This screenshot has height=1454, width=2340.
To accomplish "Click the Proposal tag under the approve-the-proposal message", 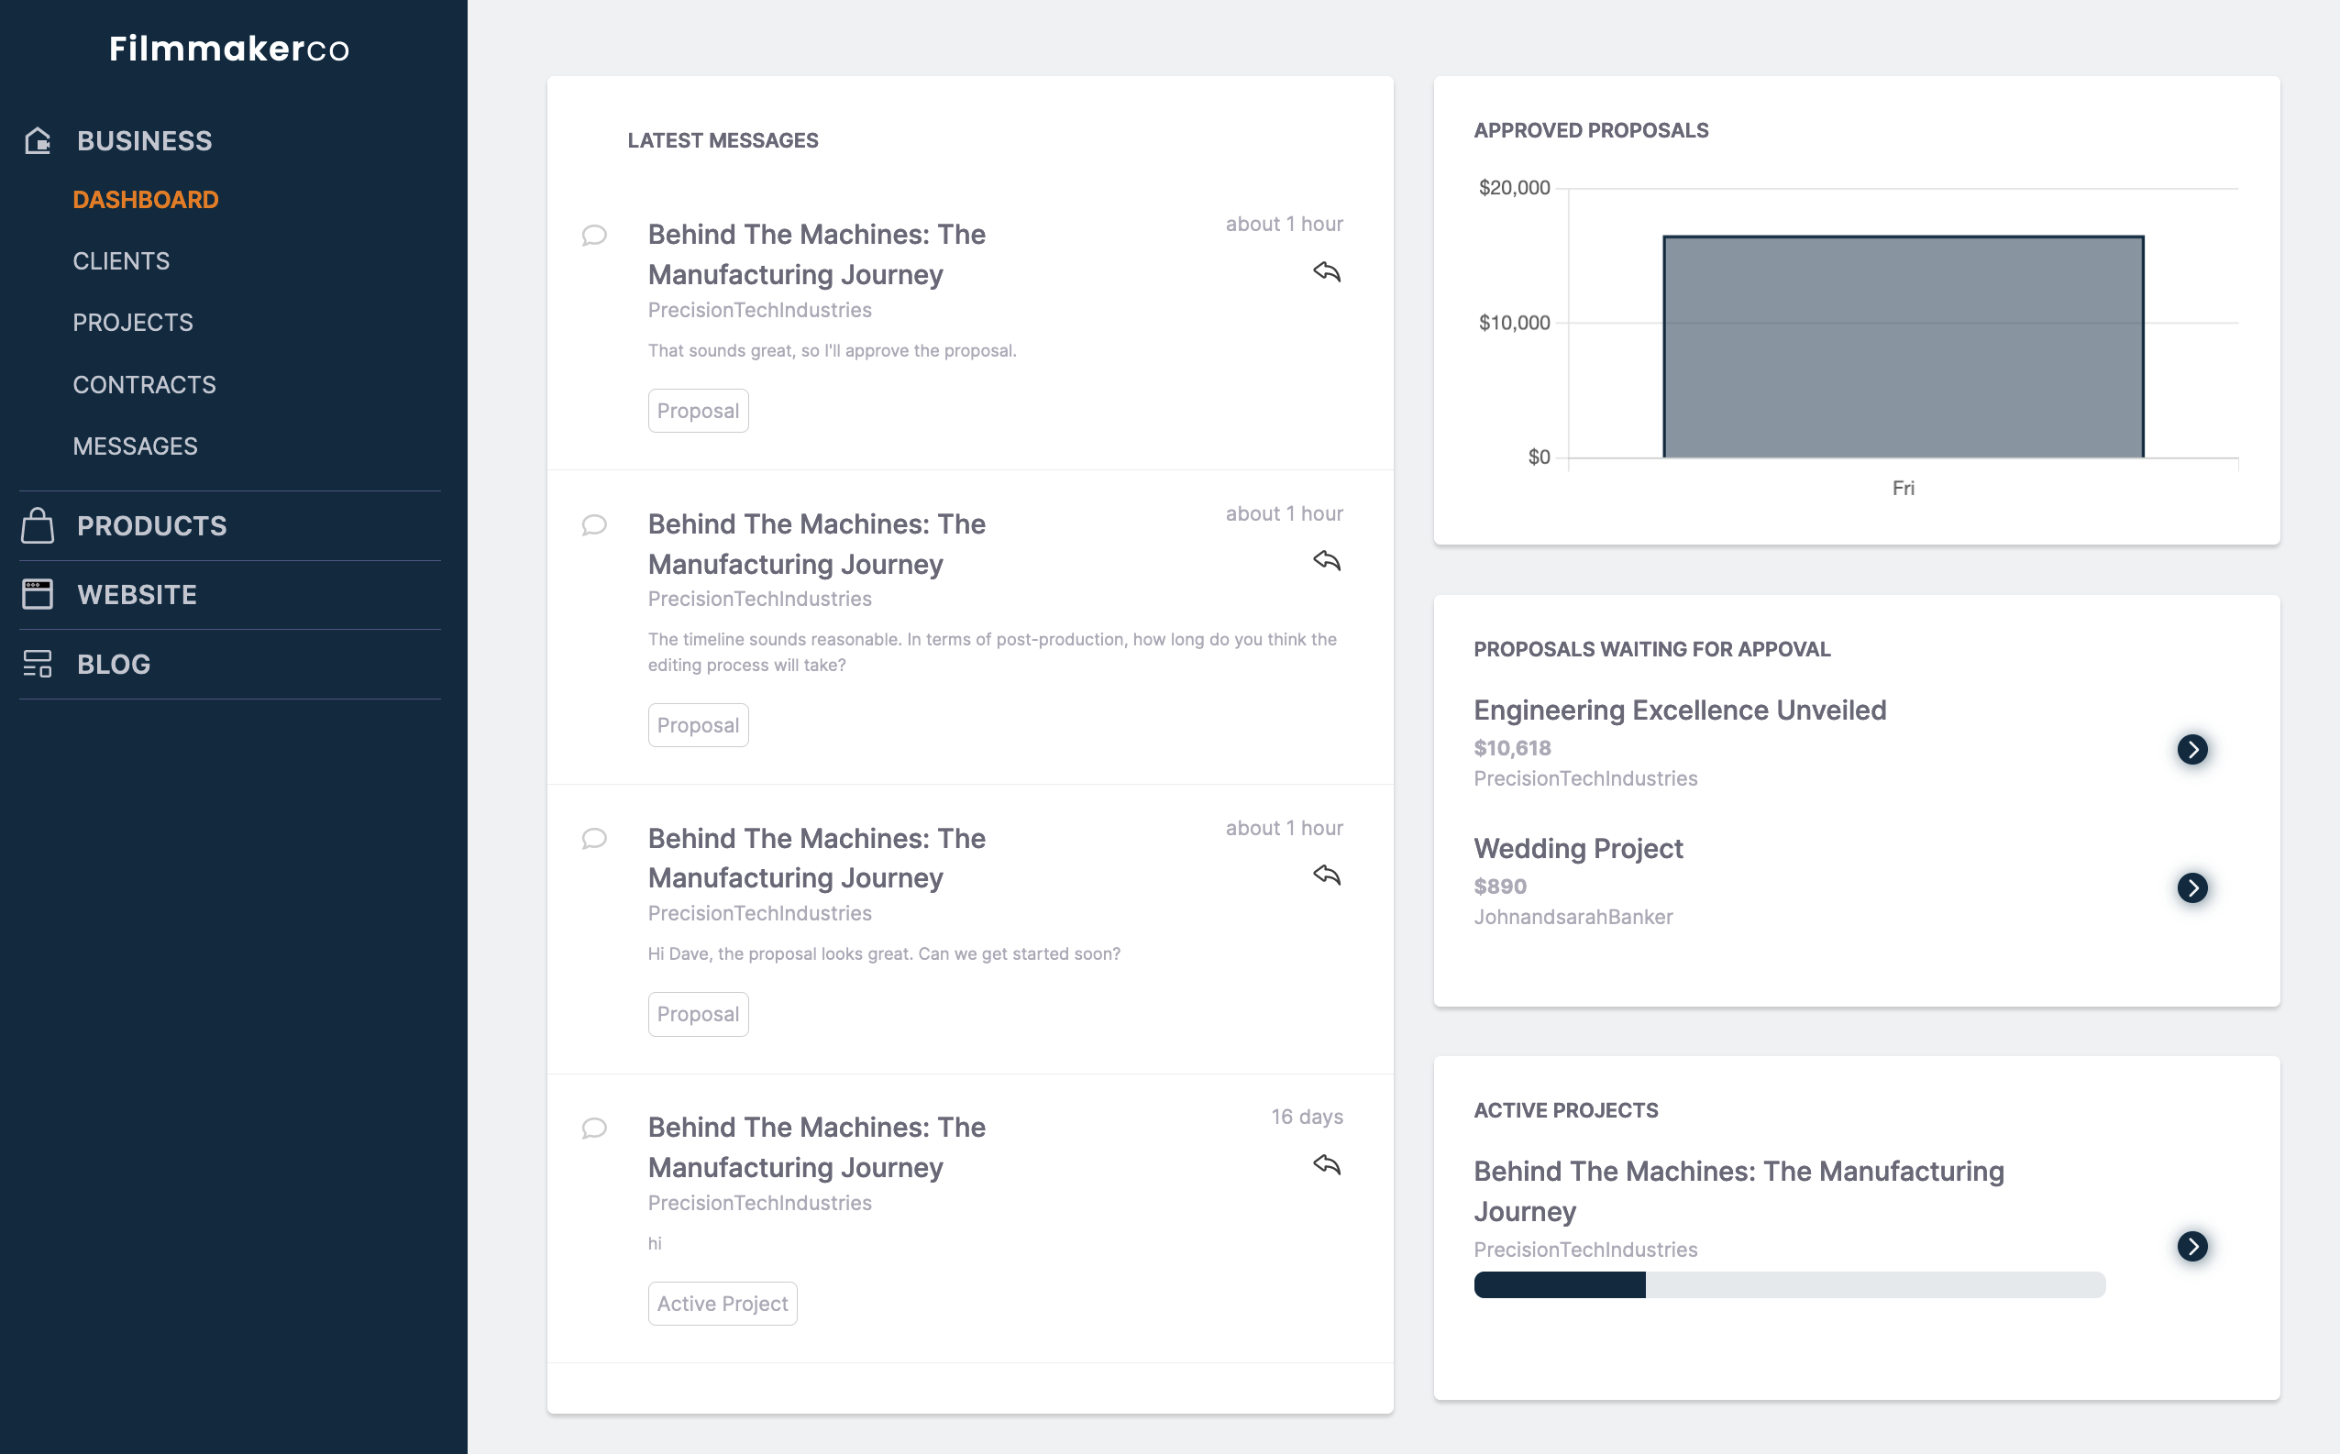I will [x=699, y=411].
